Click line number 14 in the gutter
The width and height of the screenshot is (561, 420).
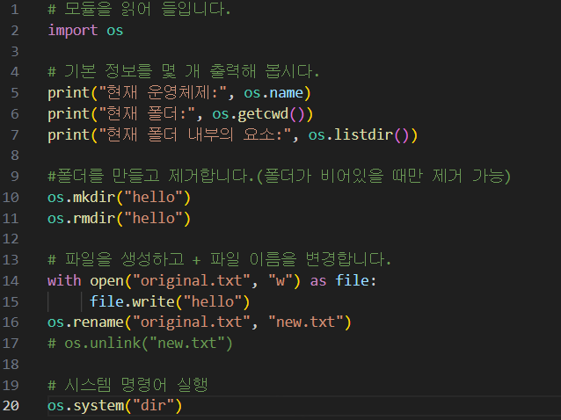coord(11,280)
